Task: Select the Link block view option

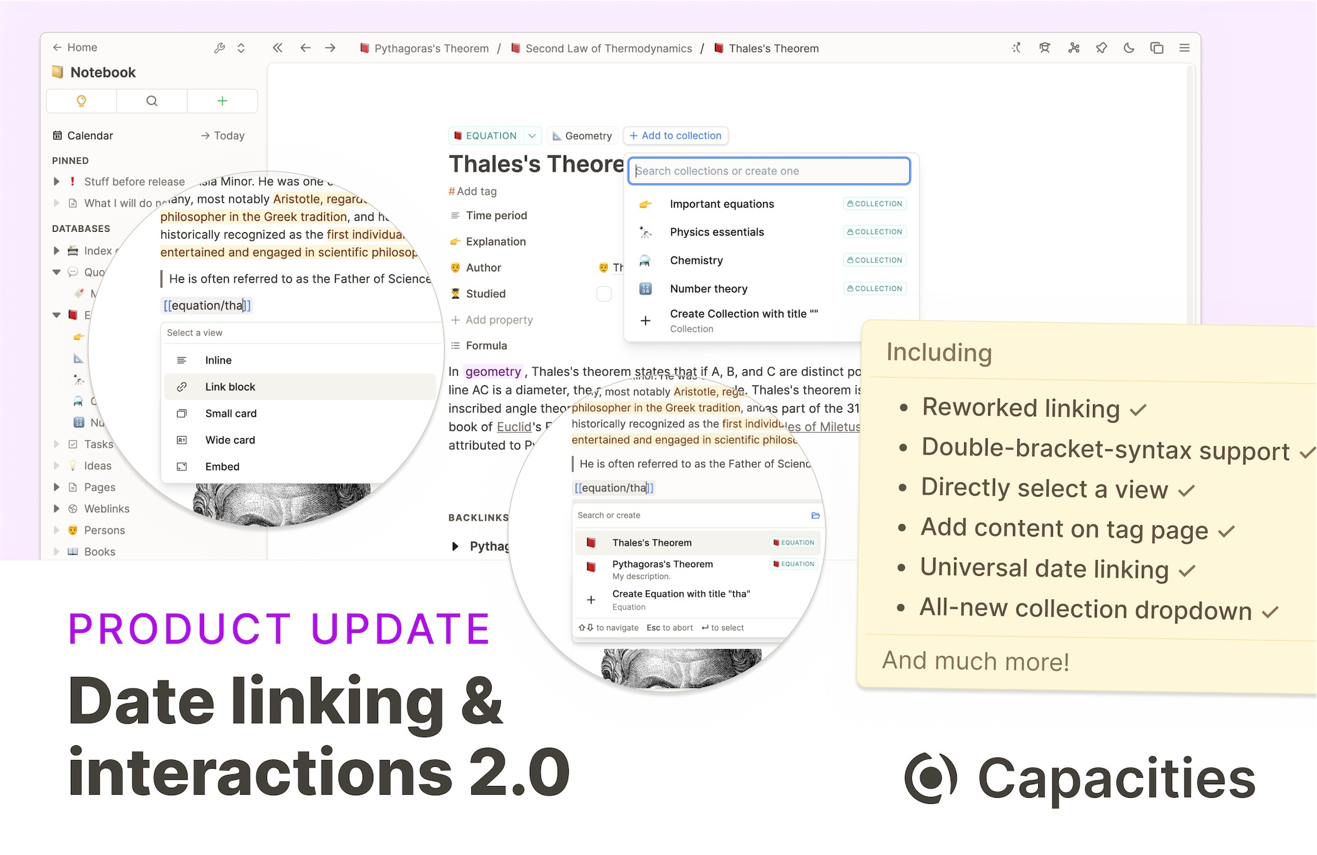Action: [x=229, y=386]
